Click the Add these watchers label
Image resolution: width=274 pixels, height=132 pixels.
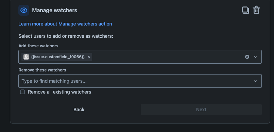[38, 46]
